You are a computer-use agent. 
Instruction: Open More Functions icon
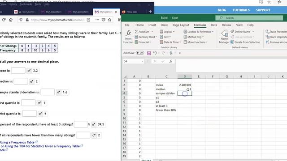click(x=185, y=42)
